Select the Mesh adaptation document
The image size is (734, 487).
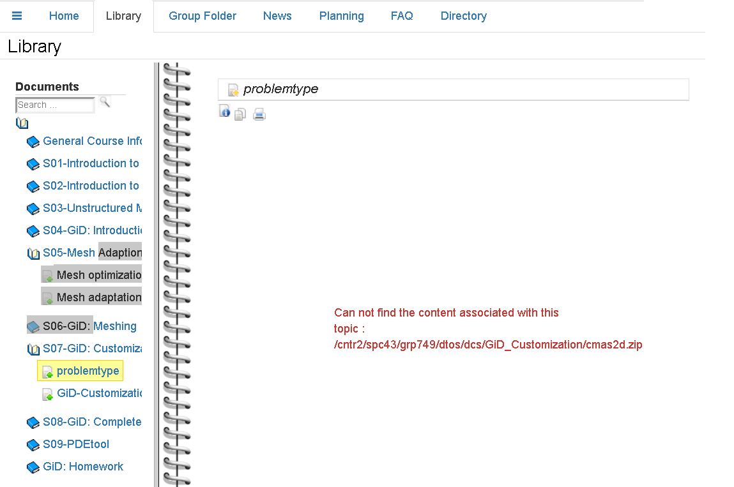tap(98, 297)
